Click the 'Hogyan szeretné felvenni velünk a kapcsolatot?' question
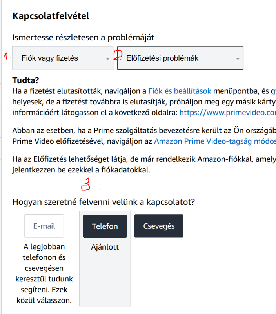The image size is (276, 314). 104,203
